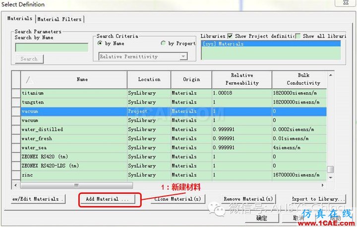Click the vertical scrollbar up arrow
The height and width of the screenshot is (227, 357).
pyautogui.click(x=331, y=75)
